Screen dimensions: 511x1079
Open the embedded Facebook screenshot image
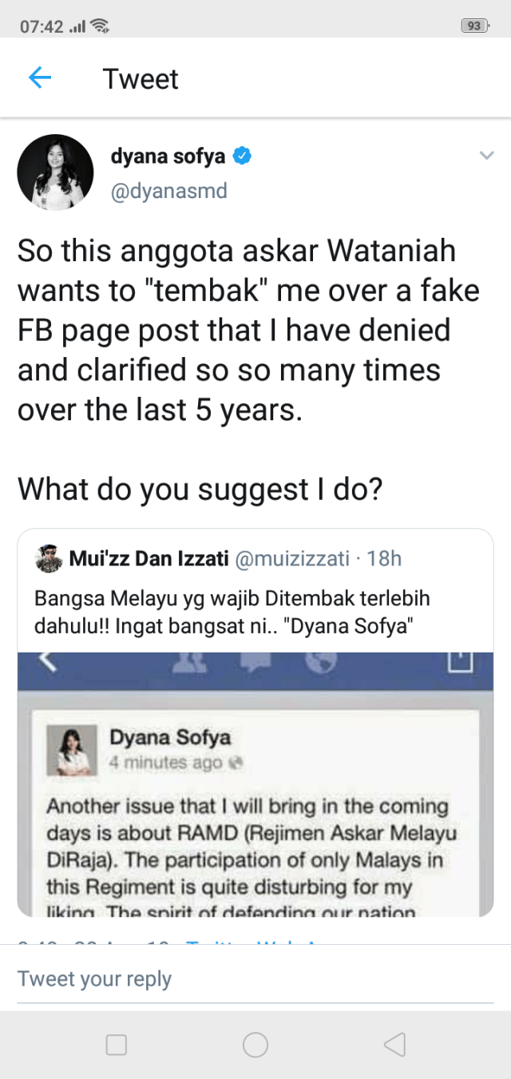(x=255, y=783)
